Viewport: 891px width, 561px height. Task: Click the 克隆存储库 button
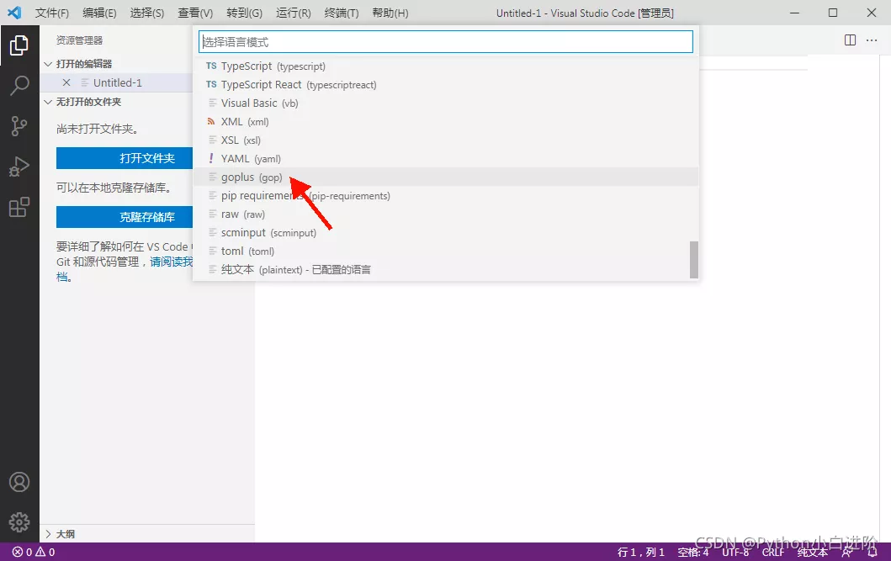point(147,217)
